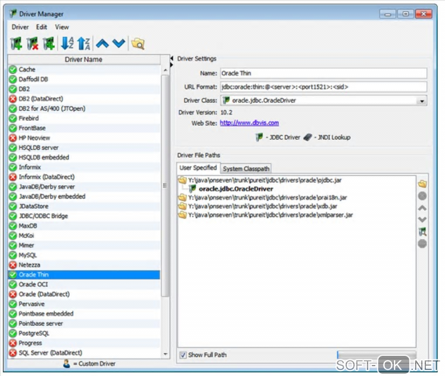This screenshot has height=376, width=445.
Task: Open the Driver Class dropdown
Action: point(422,101)
